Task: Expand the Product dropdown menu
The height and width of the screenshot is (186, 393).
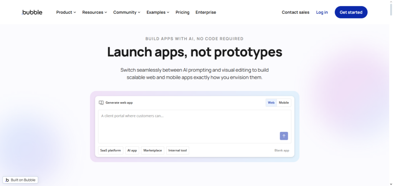Action: click(x=66, y=12)
